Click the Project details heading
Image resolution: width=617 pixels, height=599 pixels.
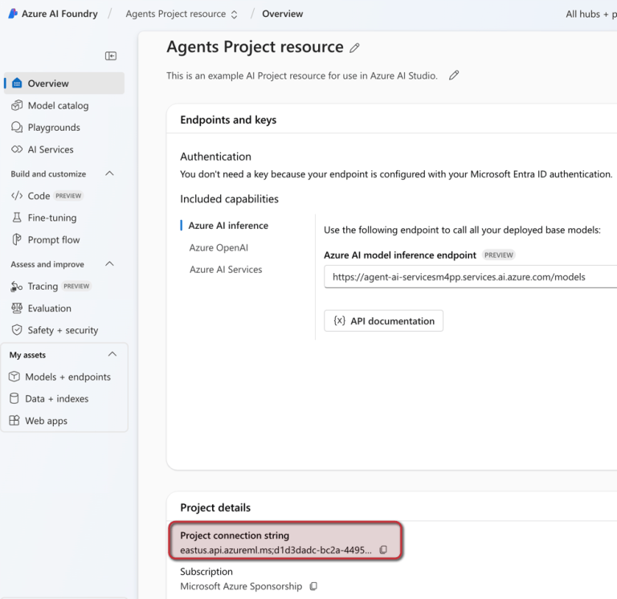(x=215, y=507)
